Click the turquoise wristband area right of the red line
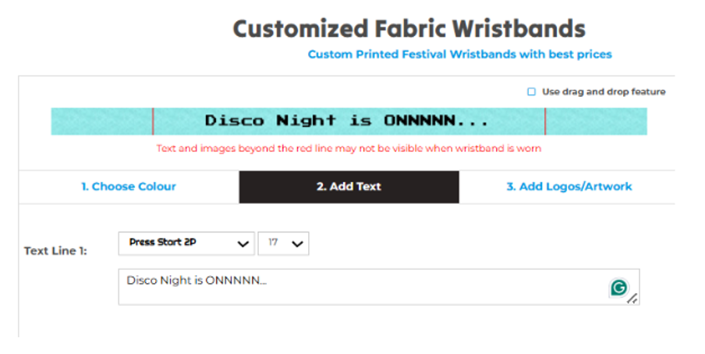 [x=596, y=121]
